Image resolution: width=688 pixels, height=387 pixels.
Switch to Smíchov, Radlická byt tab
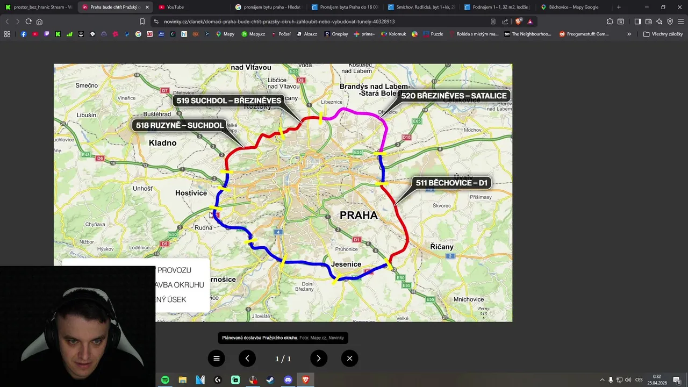[421, 7]
